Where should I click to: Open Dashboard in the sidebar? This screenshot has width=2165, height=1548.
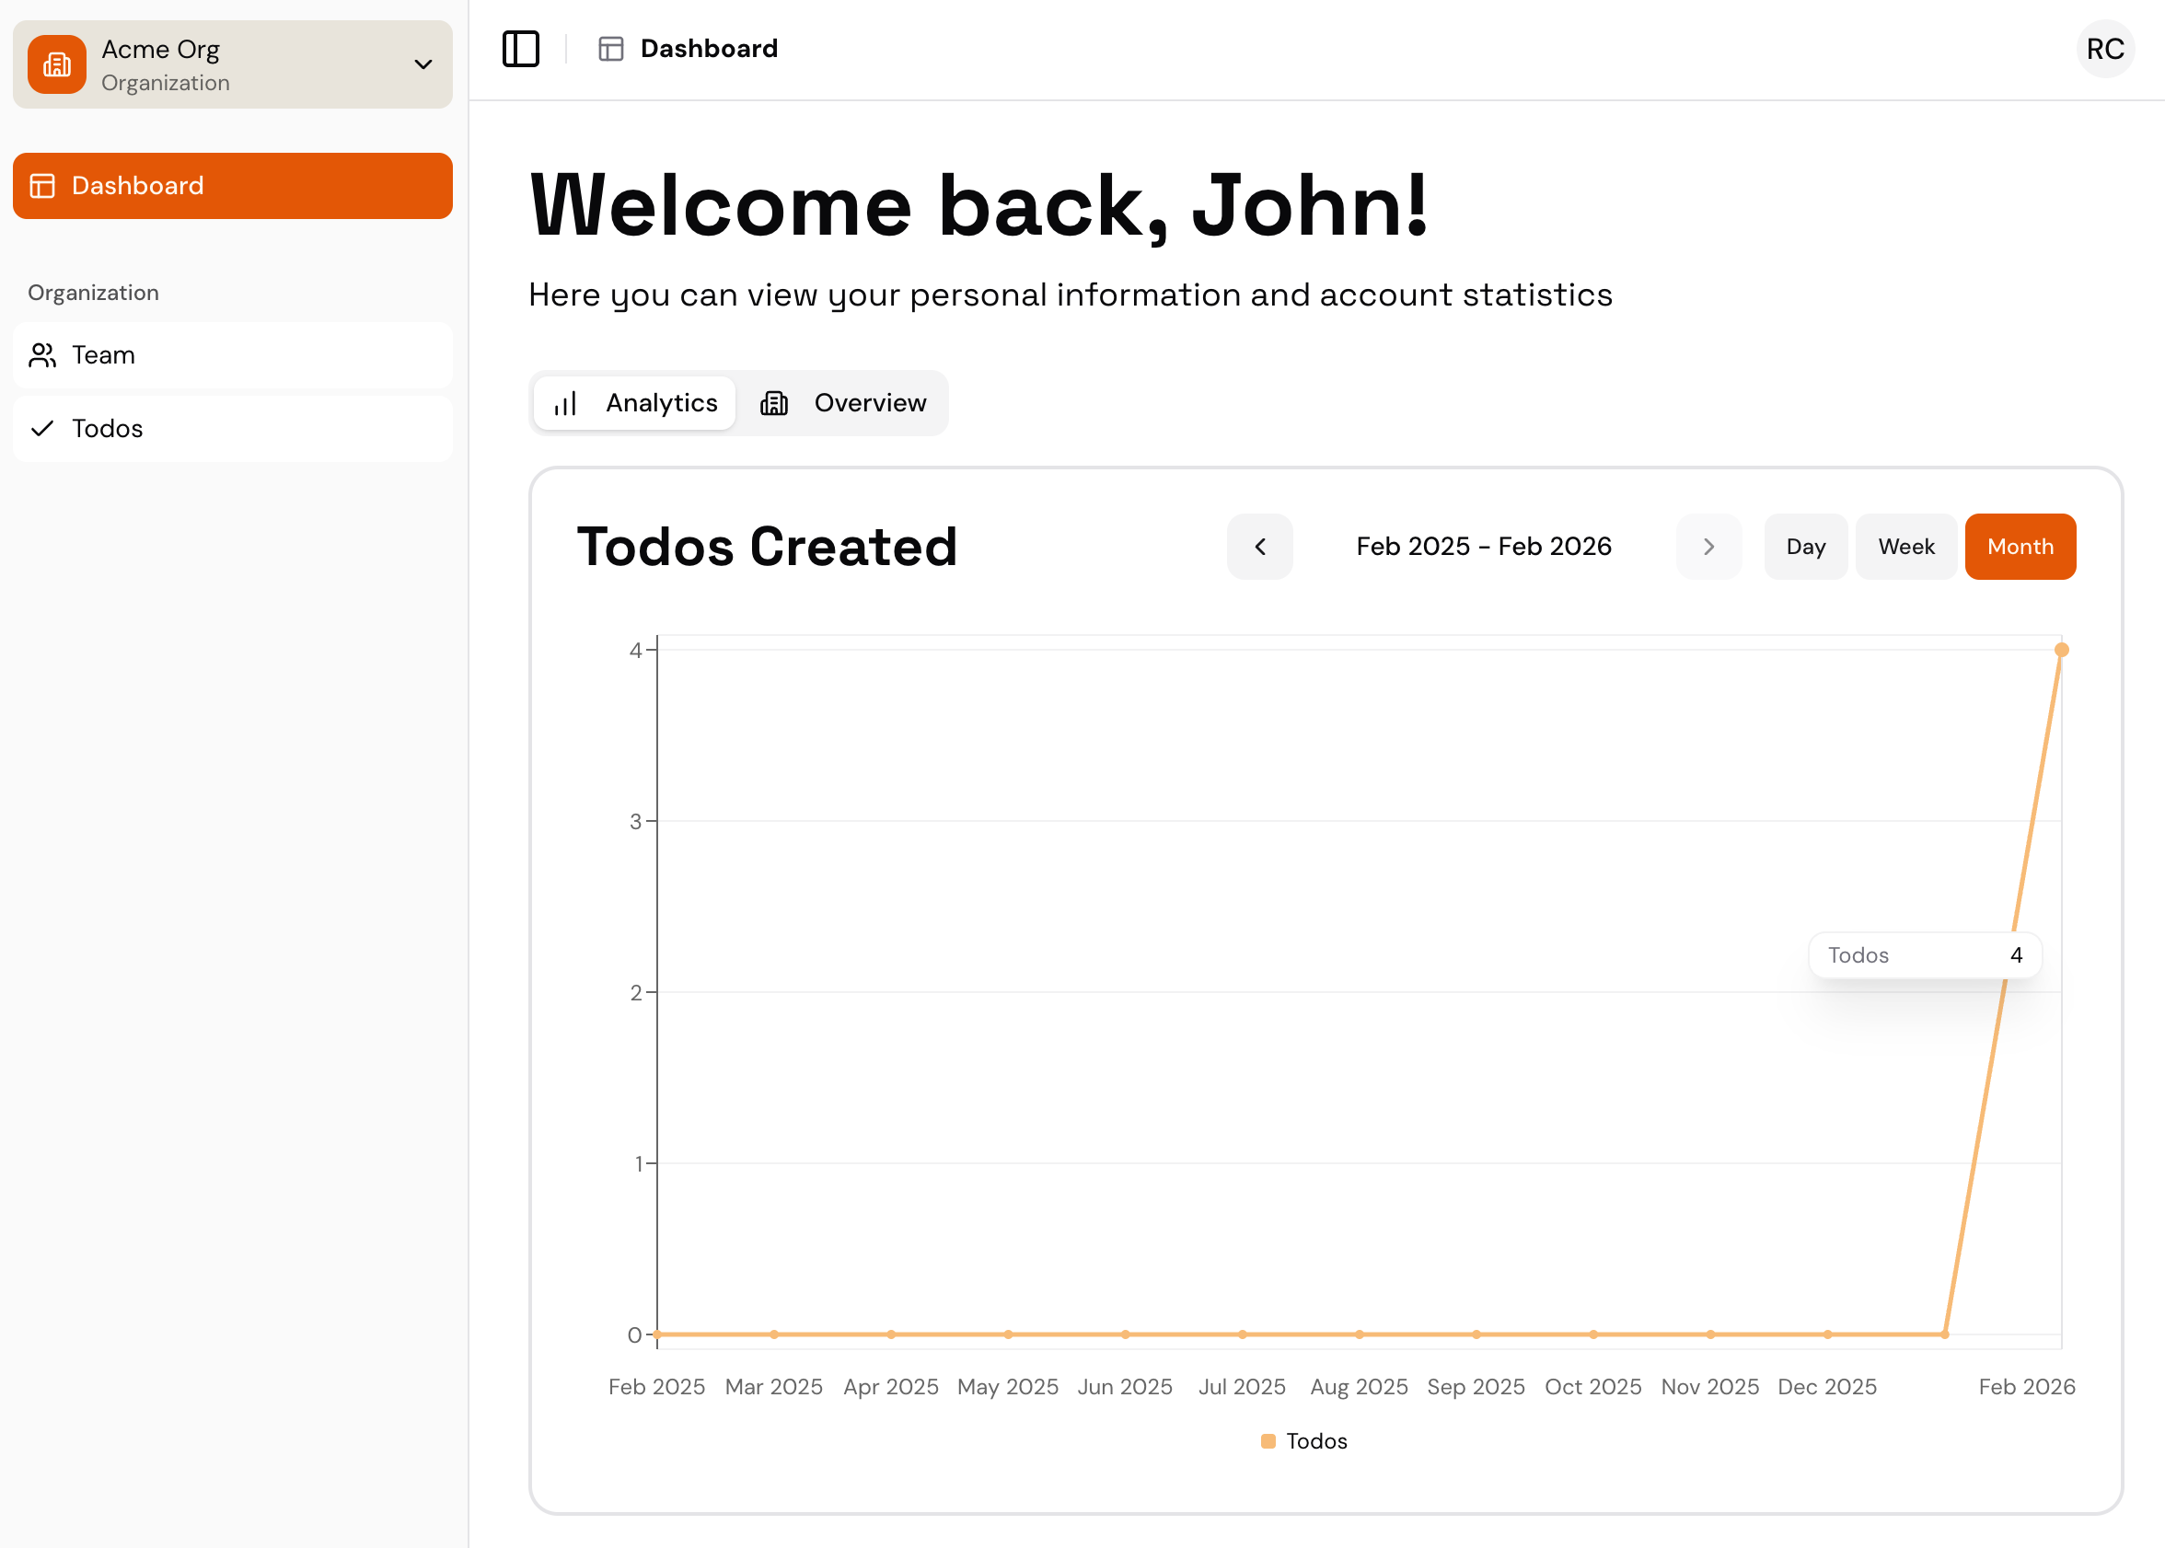click(233, 186)
